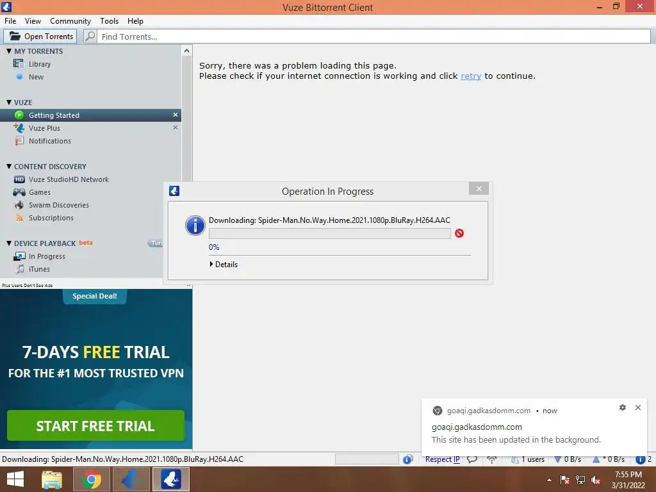Collapse the CONTENT DISCOVERY section

pos(9,166)
